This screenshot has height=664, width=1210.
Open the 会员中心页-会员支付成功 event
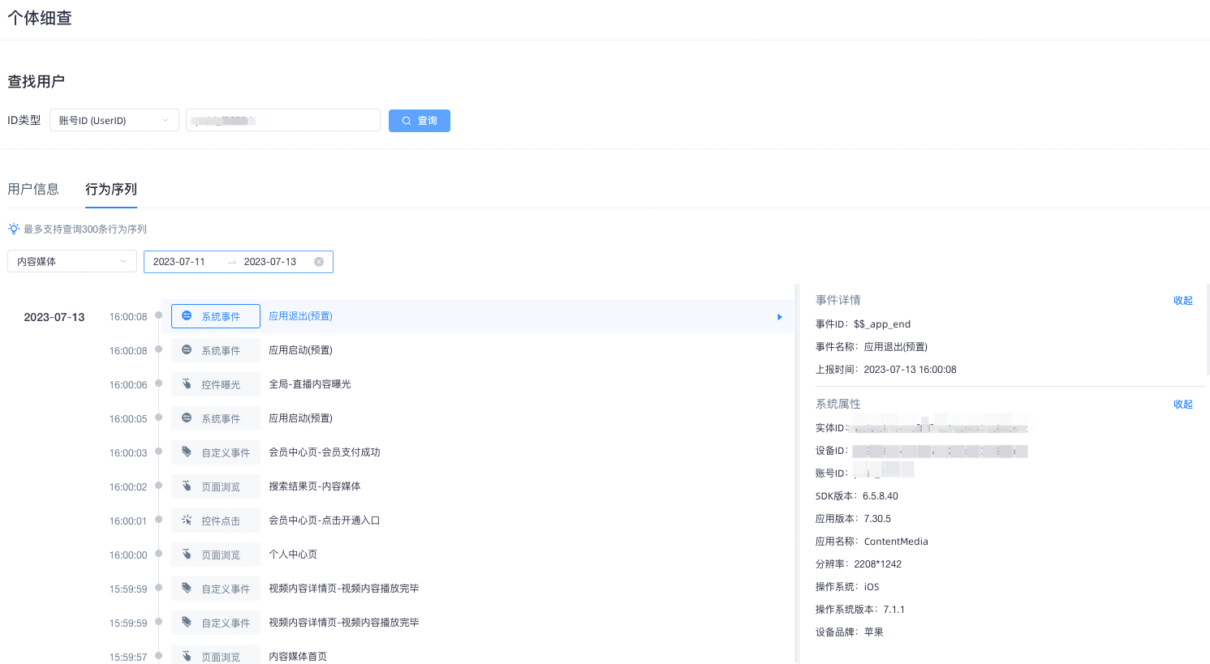tap(325, 452)
